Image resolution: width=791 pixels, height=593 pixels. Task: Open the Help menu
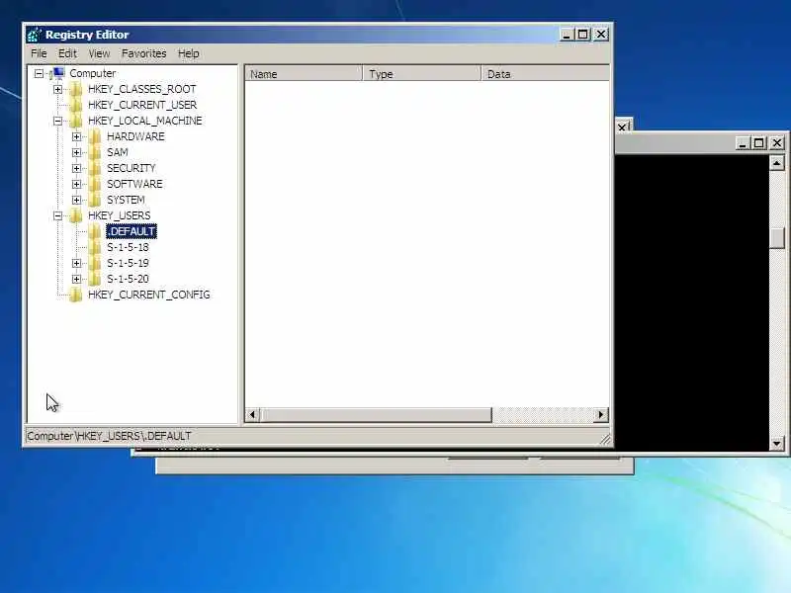(x=189, y=53)
